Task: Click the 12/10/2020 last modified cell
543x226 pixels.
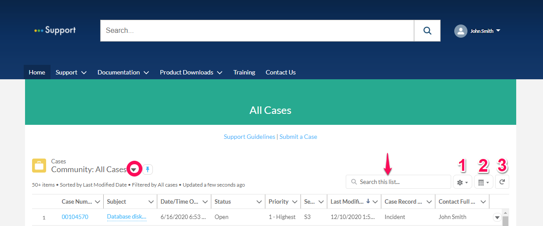Action: coord(353,217)
